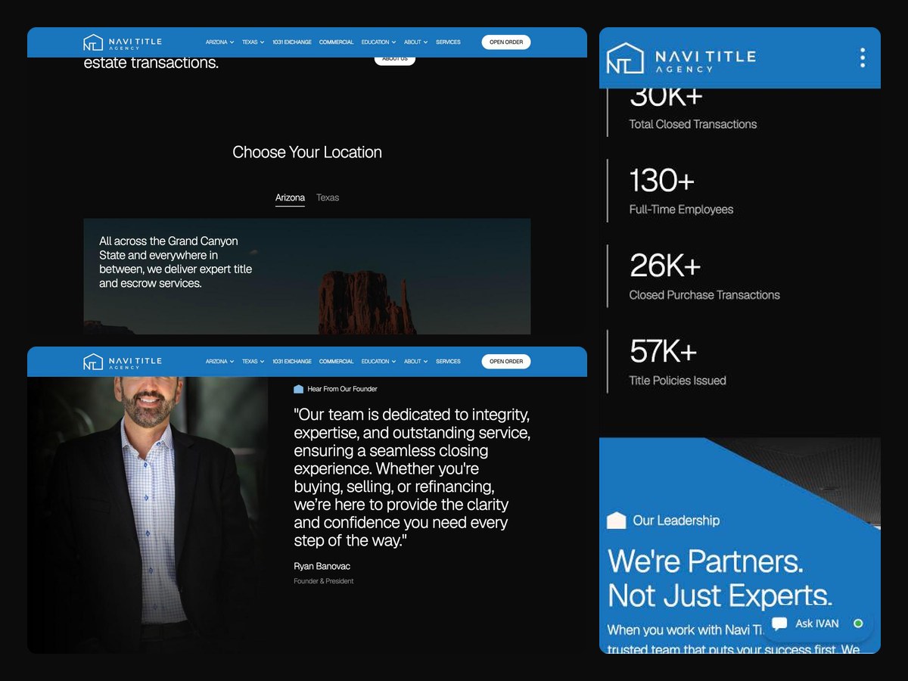Viewport: 908px width, 681px height.
Task: Expand the About dropdown in the founder page header
Action: click(x=416, y=362)
